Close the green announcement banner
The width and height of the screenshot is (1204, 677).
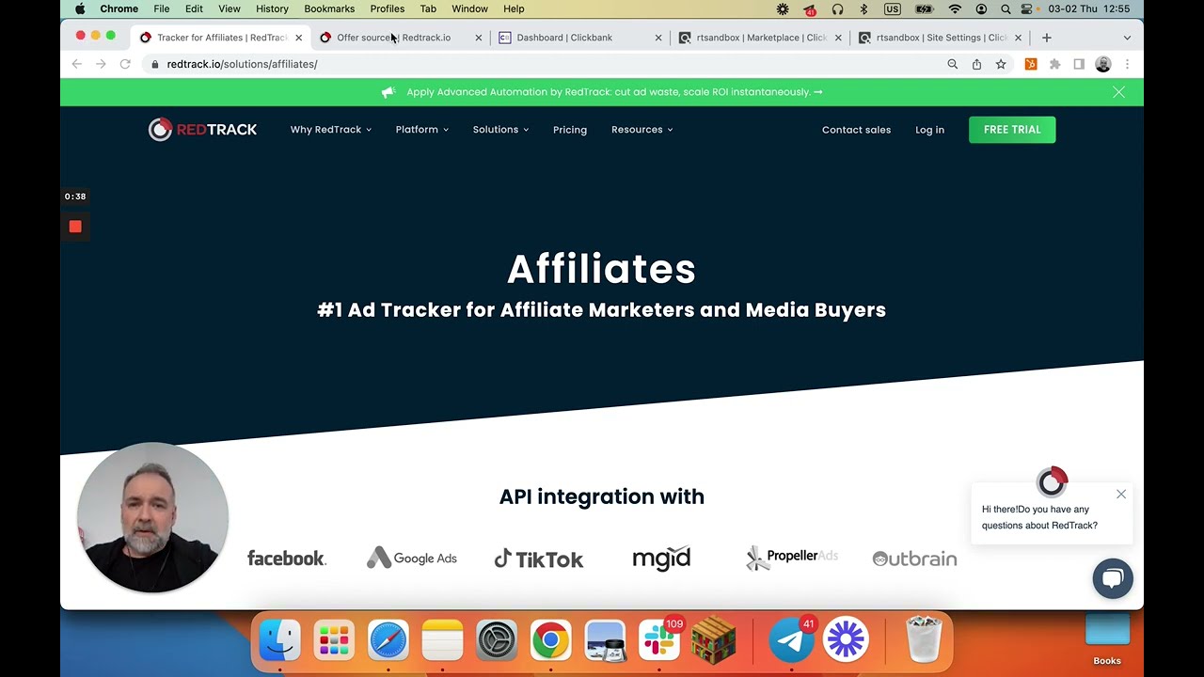click(x=1118, y=92)
